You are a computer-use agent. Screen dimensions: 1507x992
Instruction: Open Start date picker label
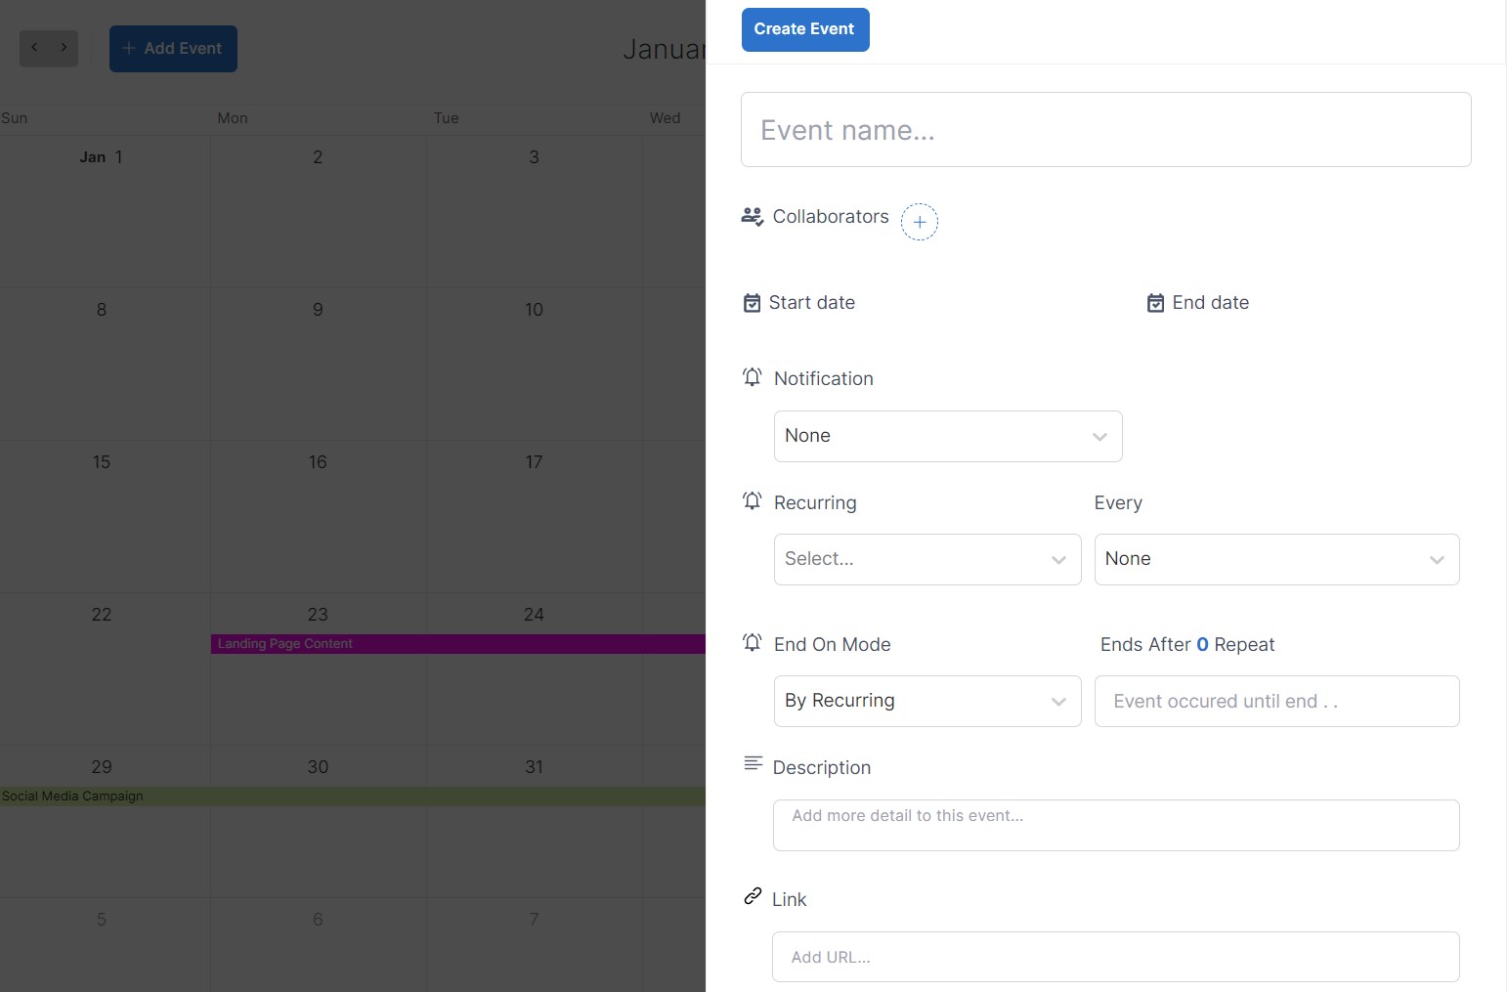pos(812,303)
